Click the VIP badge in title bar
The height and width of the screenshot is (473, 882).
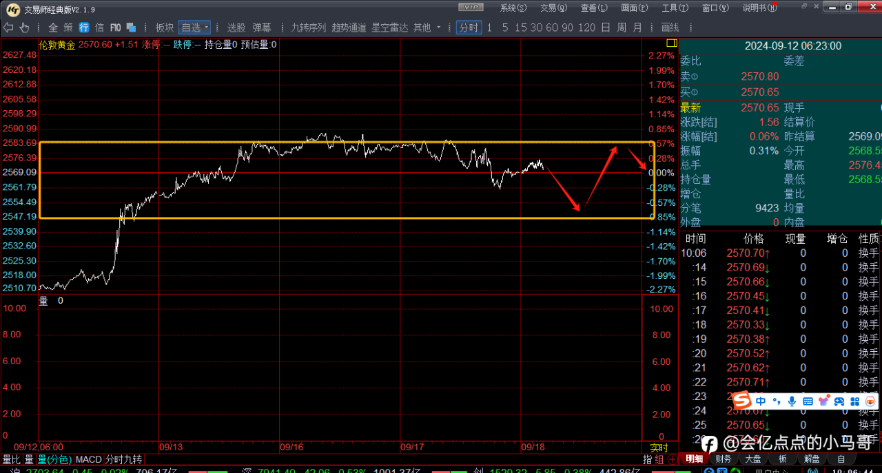(x=471, y=8)
